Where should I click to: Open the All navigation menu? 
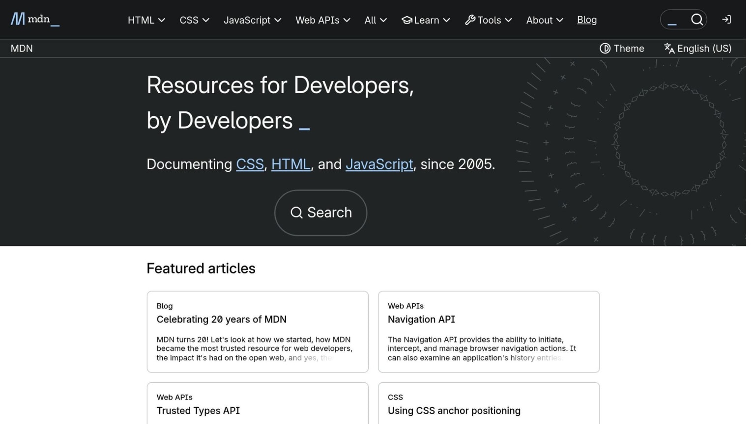[376, 20]
